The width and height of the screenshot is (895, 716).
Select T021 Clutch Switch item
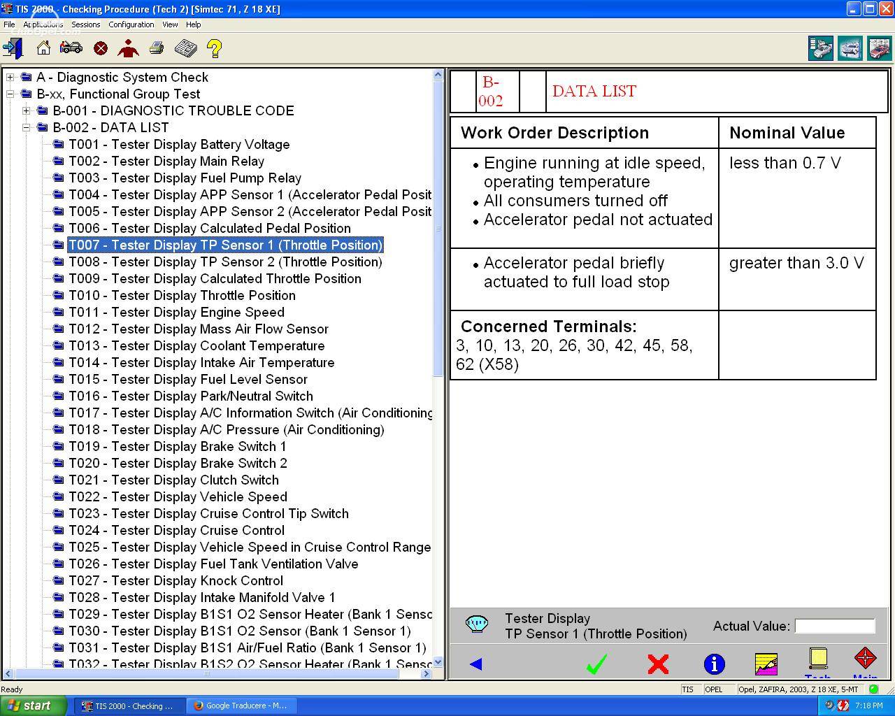point(173,480)
